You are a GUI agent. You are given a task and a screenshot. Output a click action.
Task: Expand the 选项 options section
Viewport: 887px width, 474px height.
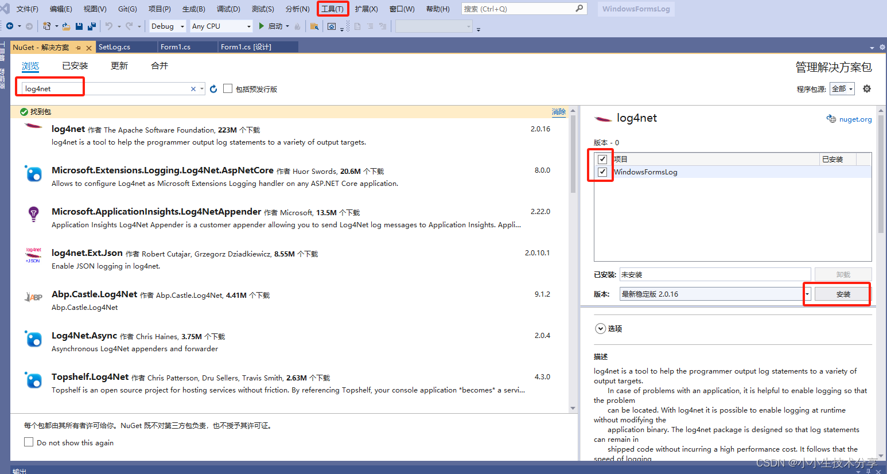pos(600,328)
